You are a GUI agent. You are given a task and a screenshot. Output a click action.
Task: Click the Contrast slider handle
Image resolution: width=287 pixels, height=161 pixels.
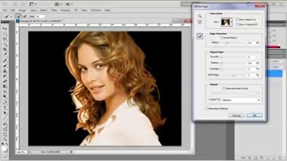point(221,69)
